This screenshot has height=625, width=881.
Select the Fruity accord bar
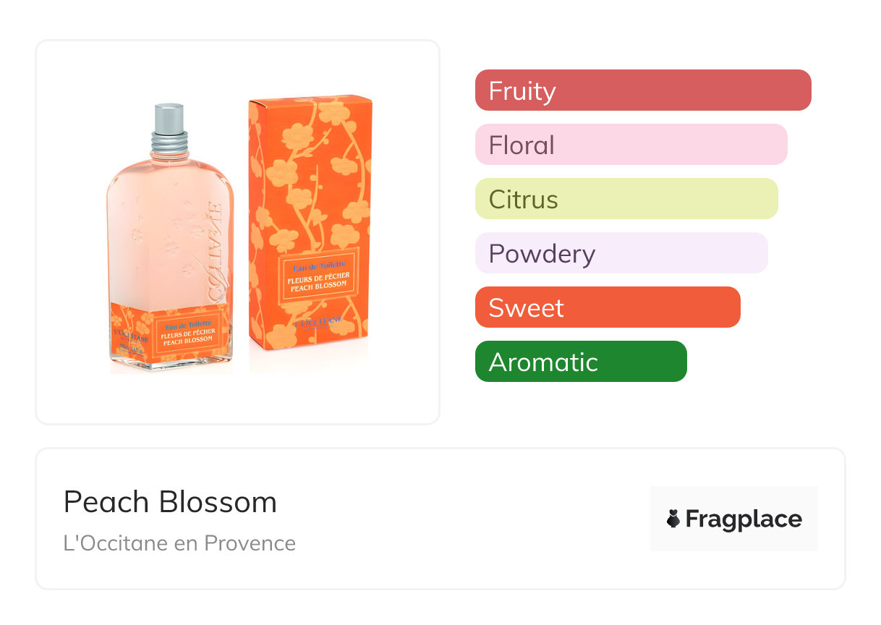point(642,90)
